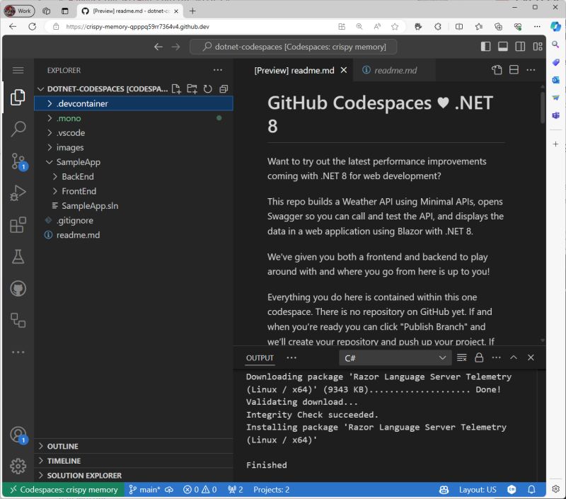Open the GitHub view in the activity bar

point(18,288)
